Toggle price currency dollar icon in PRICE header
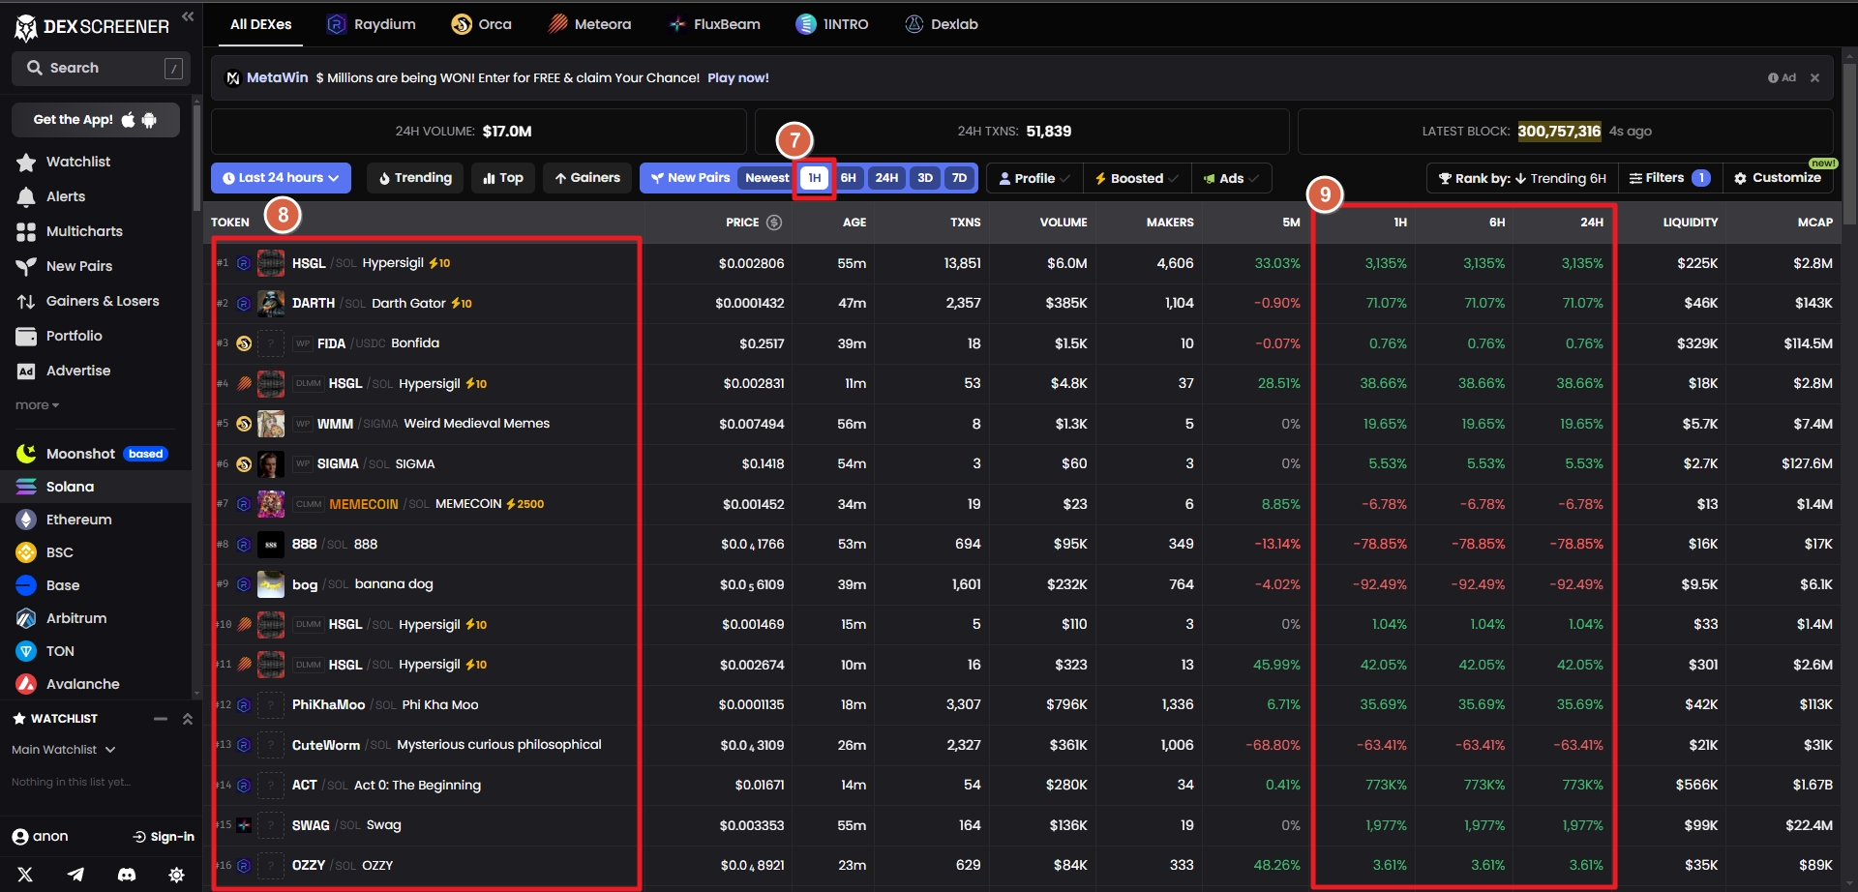This screenshot has height=892, width=1858. (774, 223)
